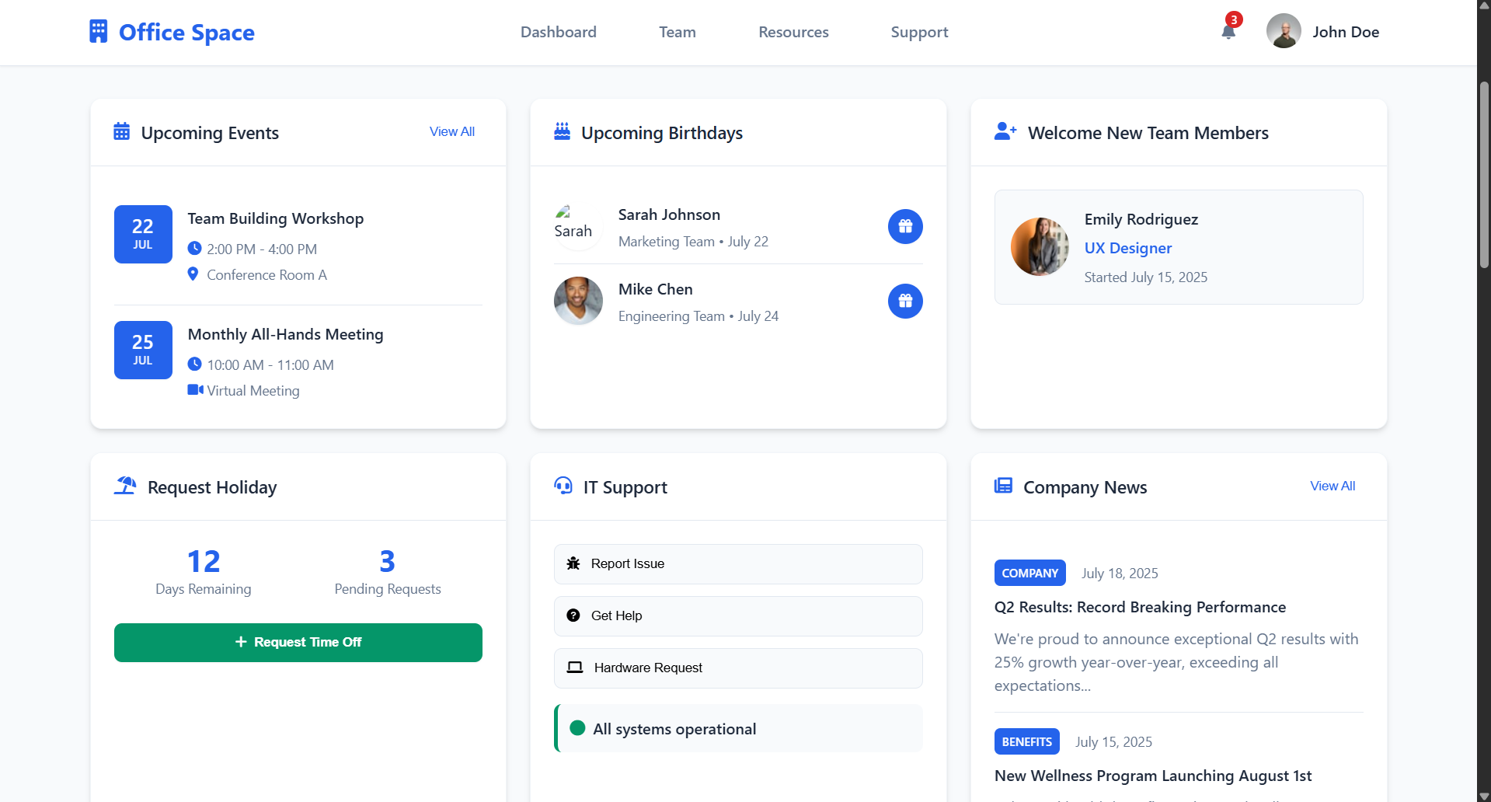The width and height of the screenshot is (1491, 802).
Task: Click the 22 JUL date badge
Action: pos(143,234)
